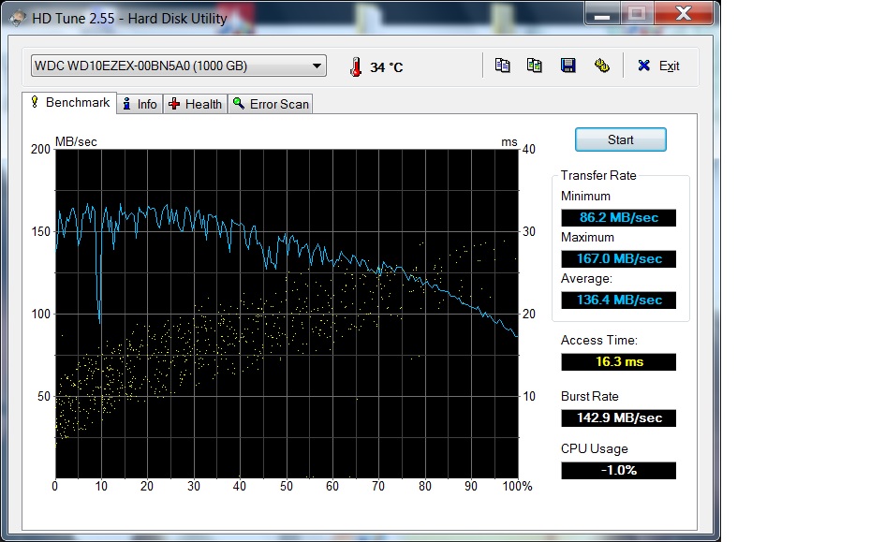Click the Minimum transfer rate value field
Screen dimensions: 870x542
[618, 217]
